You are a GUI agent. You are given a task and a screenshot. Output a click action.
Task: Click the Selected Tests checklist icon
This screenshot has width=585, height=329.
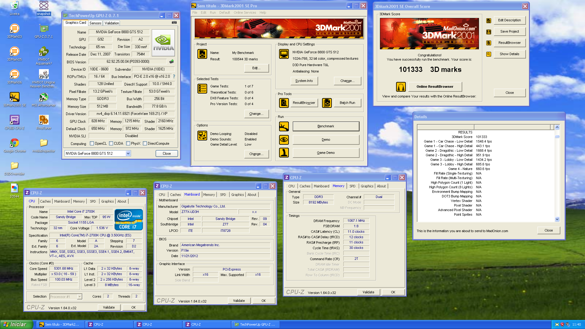tap(202, 88)
